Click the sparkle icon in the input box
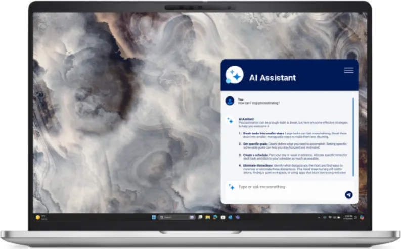This screenshot has width=401, height=249. [x=231, y=187]
